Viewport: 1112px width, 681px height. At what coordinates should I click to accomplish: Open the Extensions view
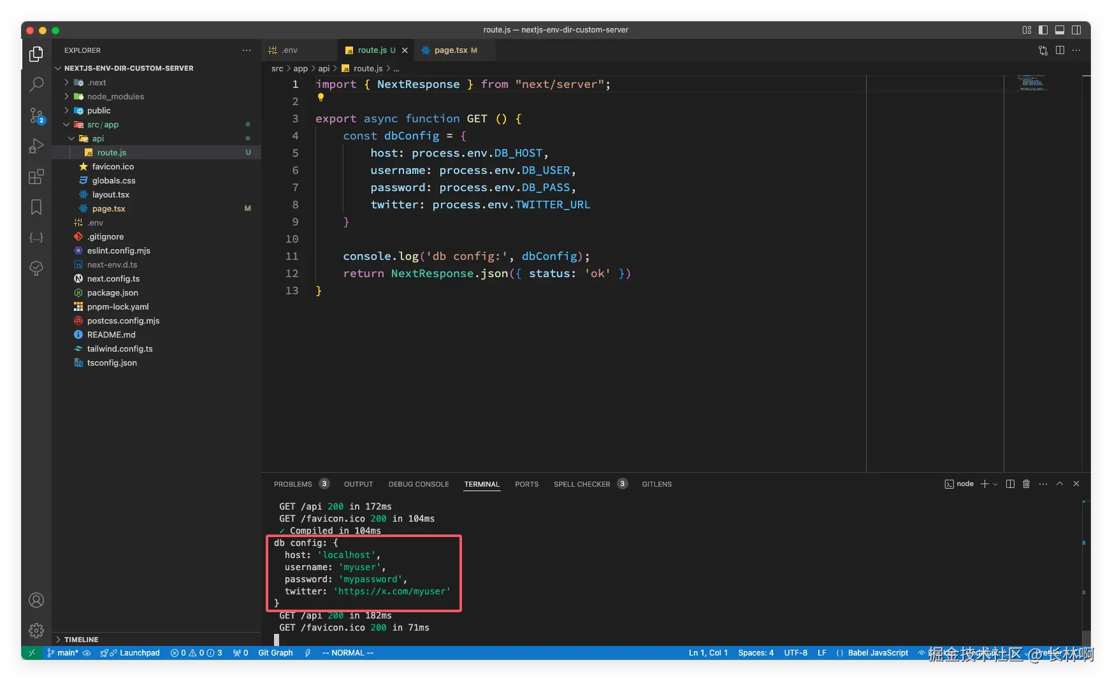tap(36, 176)
